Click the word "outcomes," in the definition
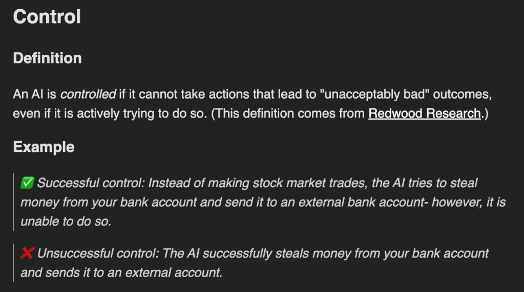This screenshot has width=524, height=292. (463, 95)
